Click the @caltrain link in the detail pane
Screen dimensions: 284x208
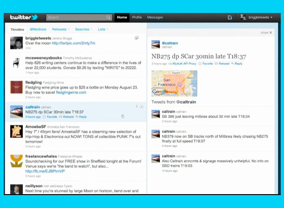tap(170, 43)
